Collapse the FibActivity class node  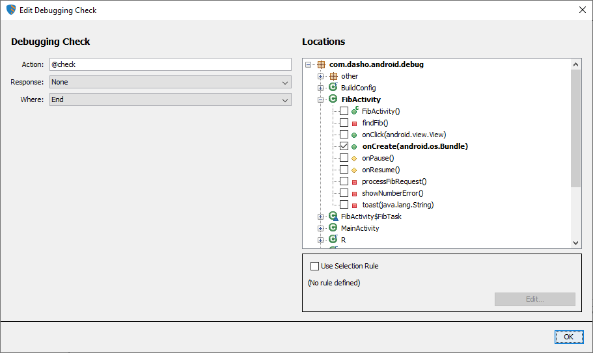[320, 99]
